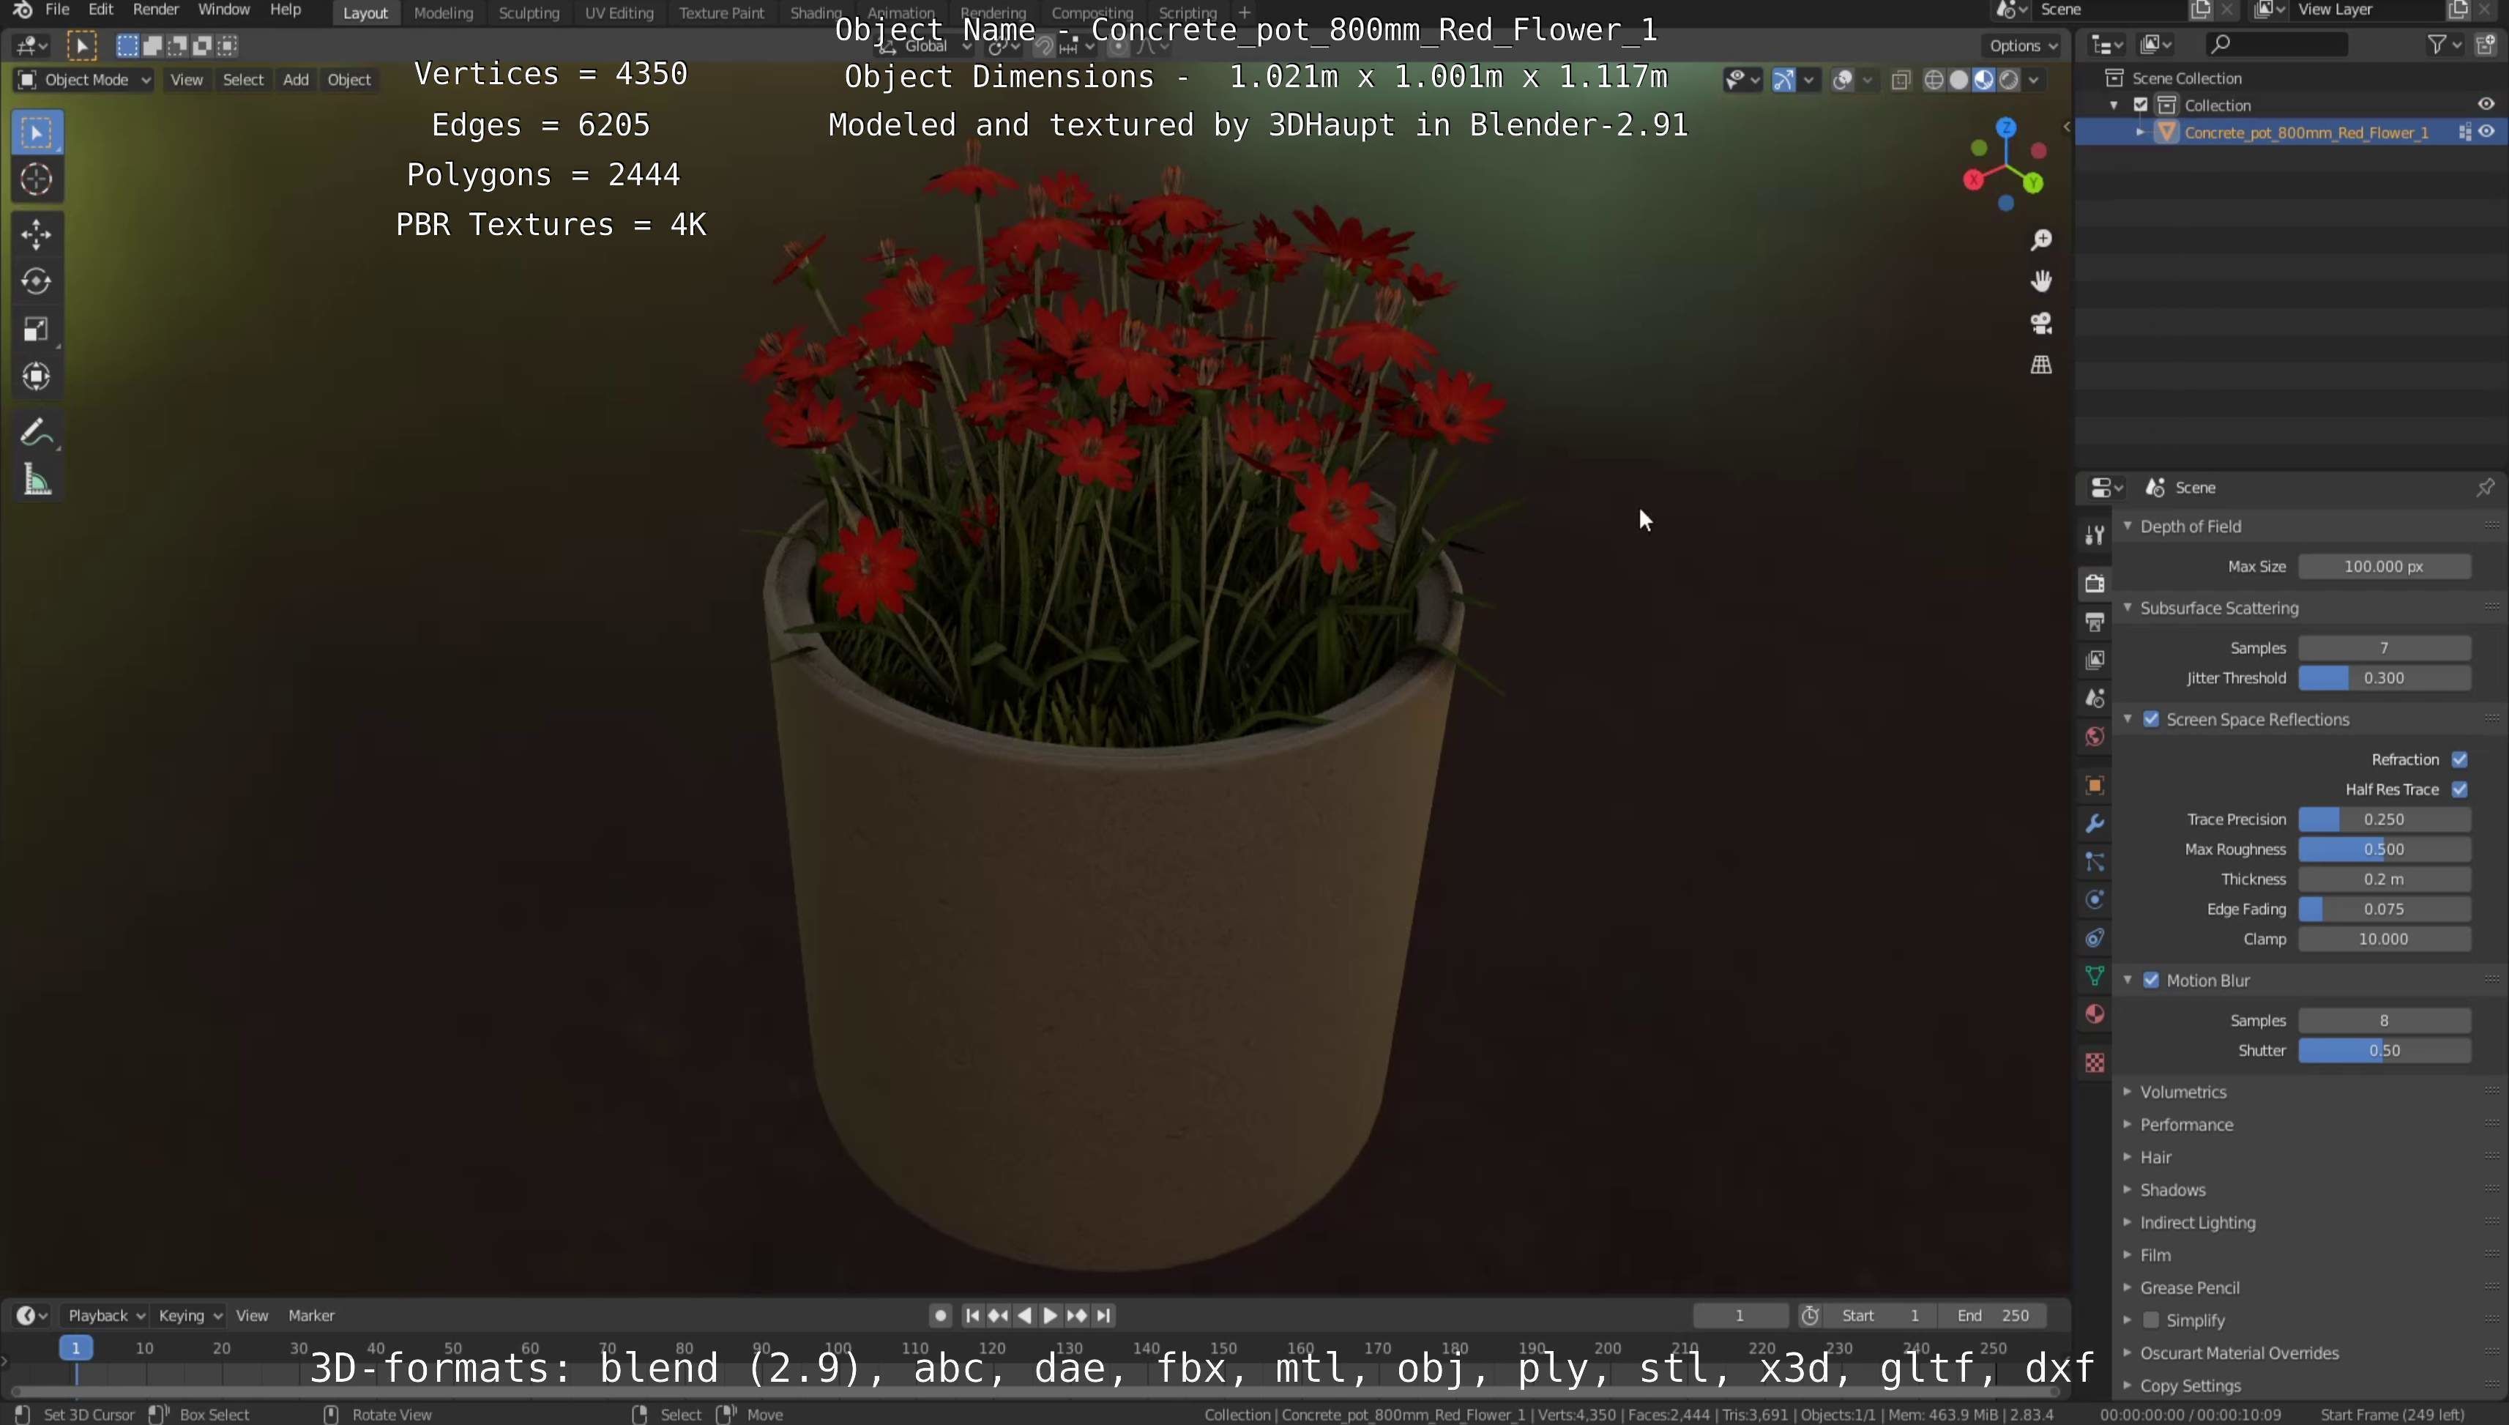Open the Object Constraints properties tab
Viewport: 2509px width, 1425px height.
tap(2094, 937)
